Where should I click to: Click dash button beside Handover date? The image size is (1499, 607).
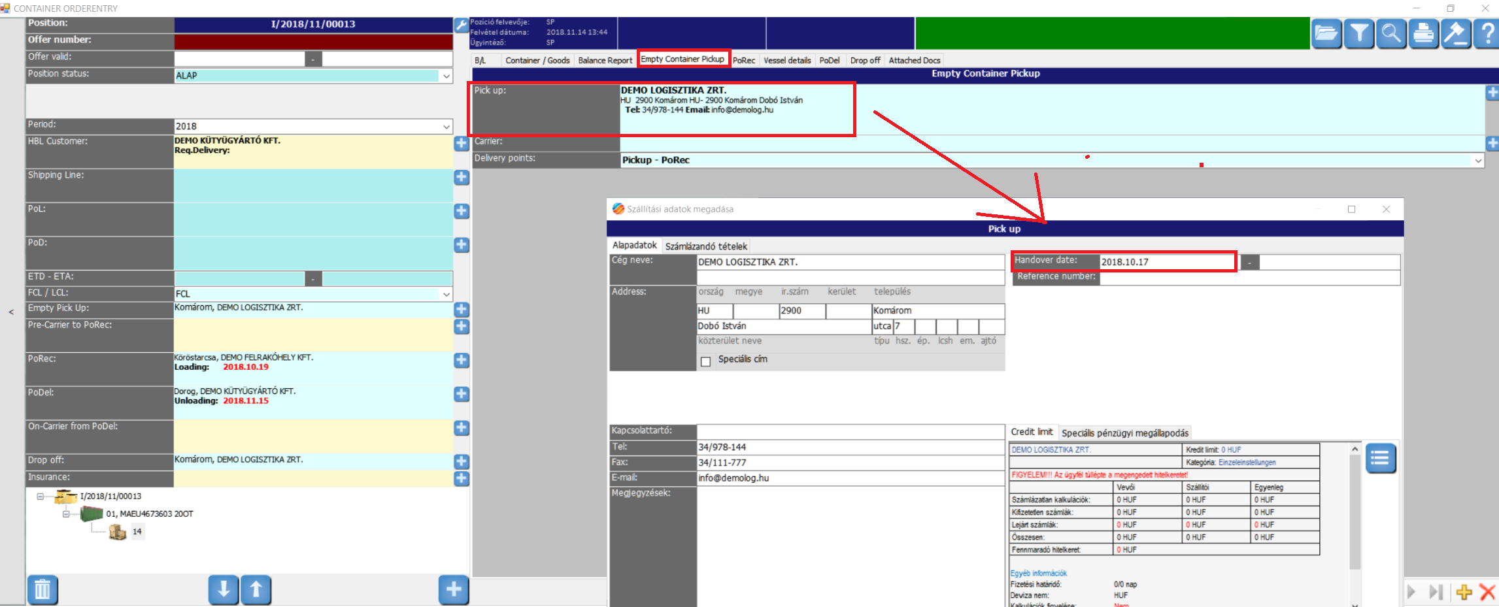(x=1249, y=262)
